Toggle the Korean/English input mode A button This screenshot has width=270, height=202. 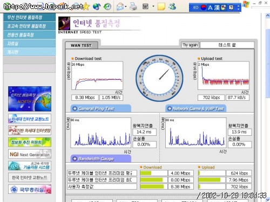click(210, 8)
